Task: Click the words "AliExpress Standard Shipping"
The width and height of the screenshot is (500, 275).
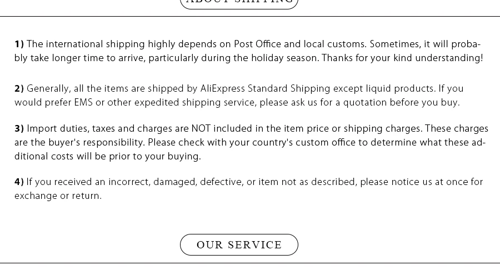Action: click(265, 89)
